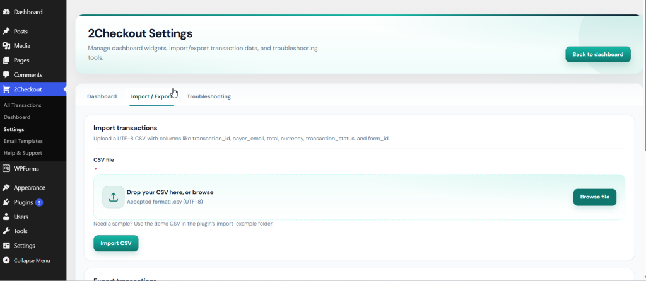This screenshot has height=281, width=646.
Task: Click the Pages icon in sidebar
Action: (6, 60)
